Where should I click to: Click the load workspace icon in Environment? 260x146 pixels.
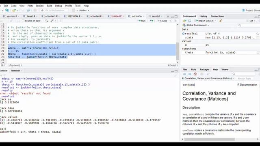[x=184, y=21]
